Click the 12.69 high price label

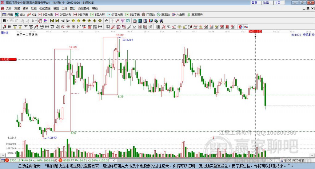coord(73,47)
